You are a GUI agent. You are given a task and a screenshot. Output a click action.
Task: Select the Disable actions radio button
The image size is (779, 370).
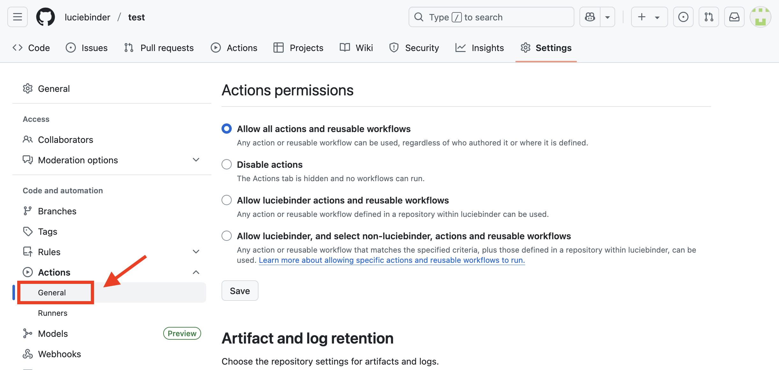pyautogui.click(x=227, y=164)
